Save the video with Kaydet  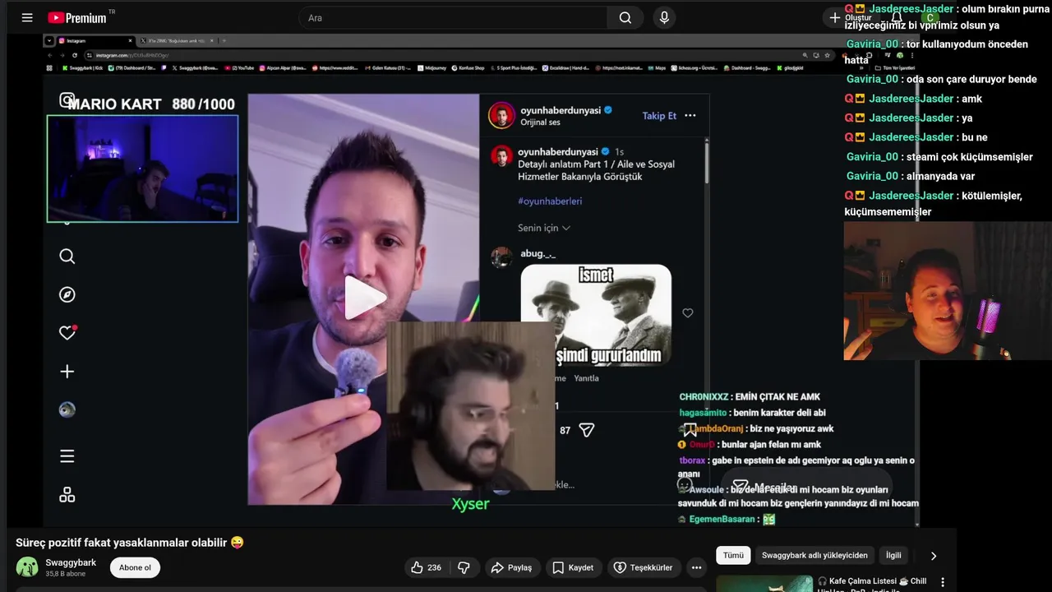[573, 567]
